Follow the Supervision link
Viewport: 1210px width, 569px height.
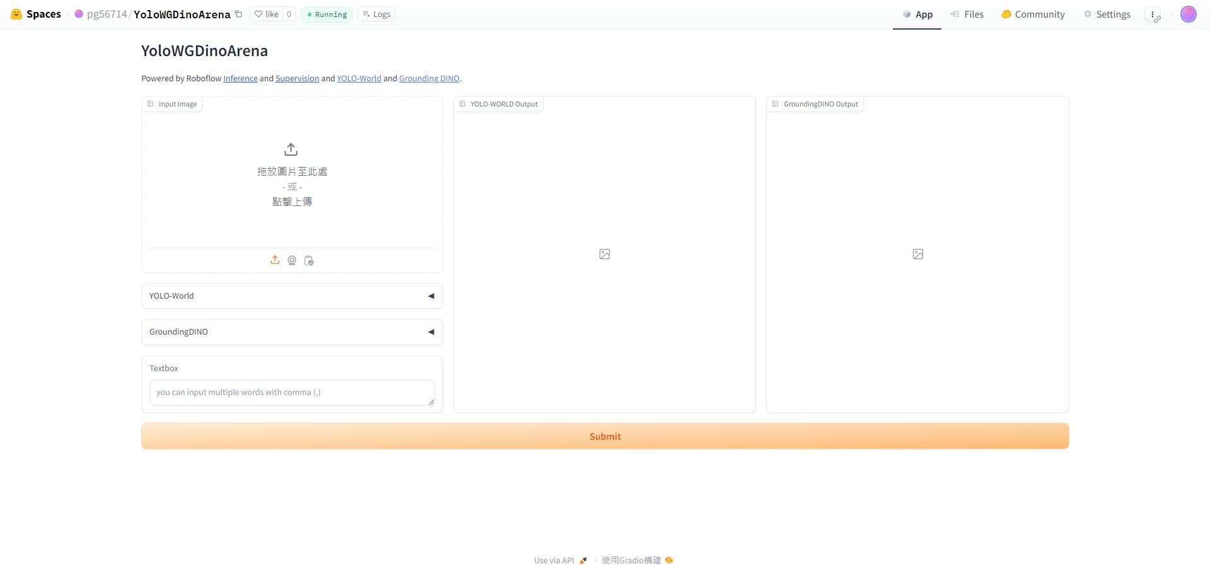[x=297, y=78]
